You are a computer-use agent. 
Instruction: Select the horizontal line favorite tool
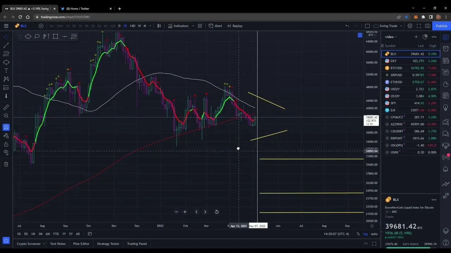pyautogui.click(x=64, y=36)
